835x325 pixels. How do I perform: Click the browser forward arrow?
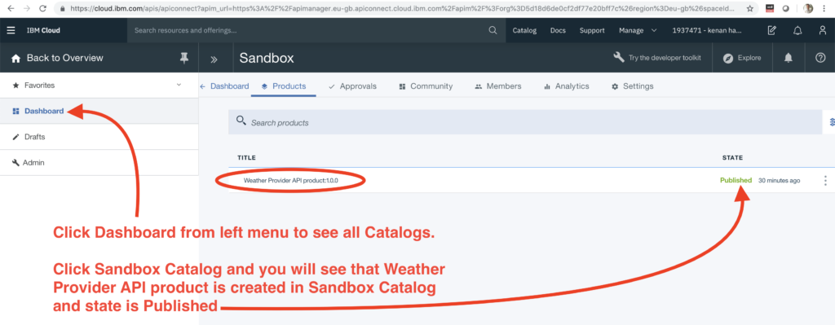click(27, 8)
